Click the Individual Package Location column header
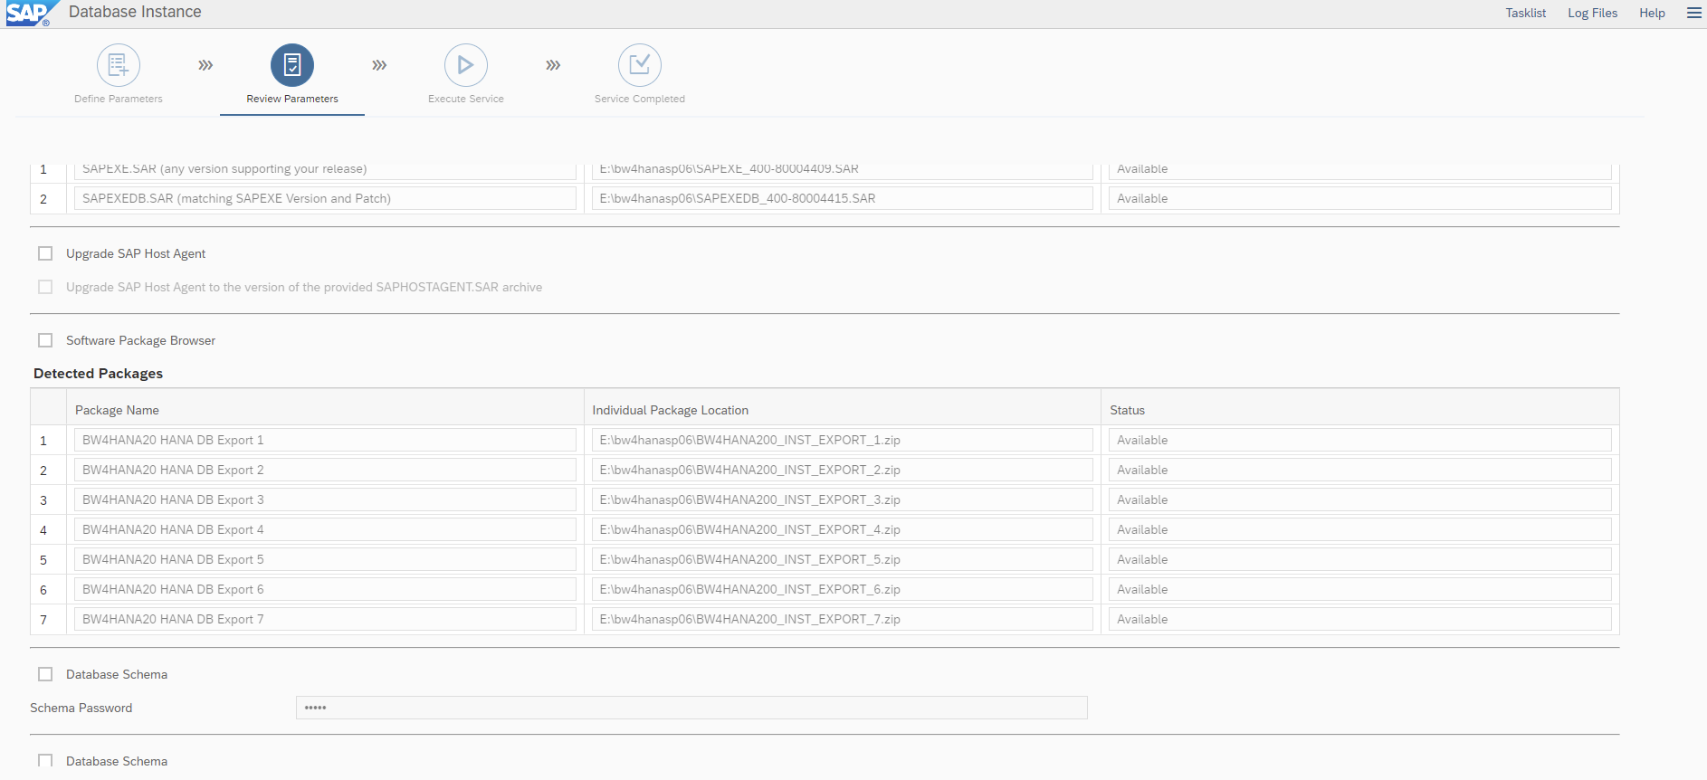The width and height of the screenshot is (1707, 780). (671, 410)
